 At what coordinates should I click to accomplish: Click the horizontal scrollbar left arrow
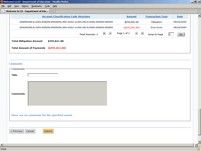[1, 145]
